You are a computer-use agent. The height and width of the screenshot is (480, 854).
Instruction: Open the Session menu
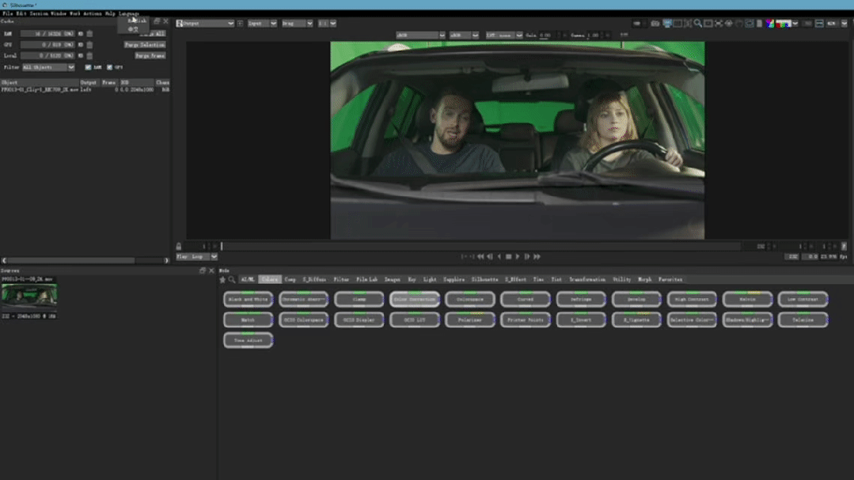click(38, 13)
